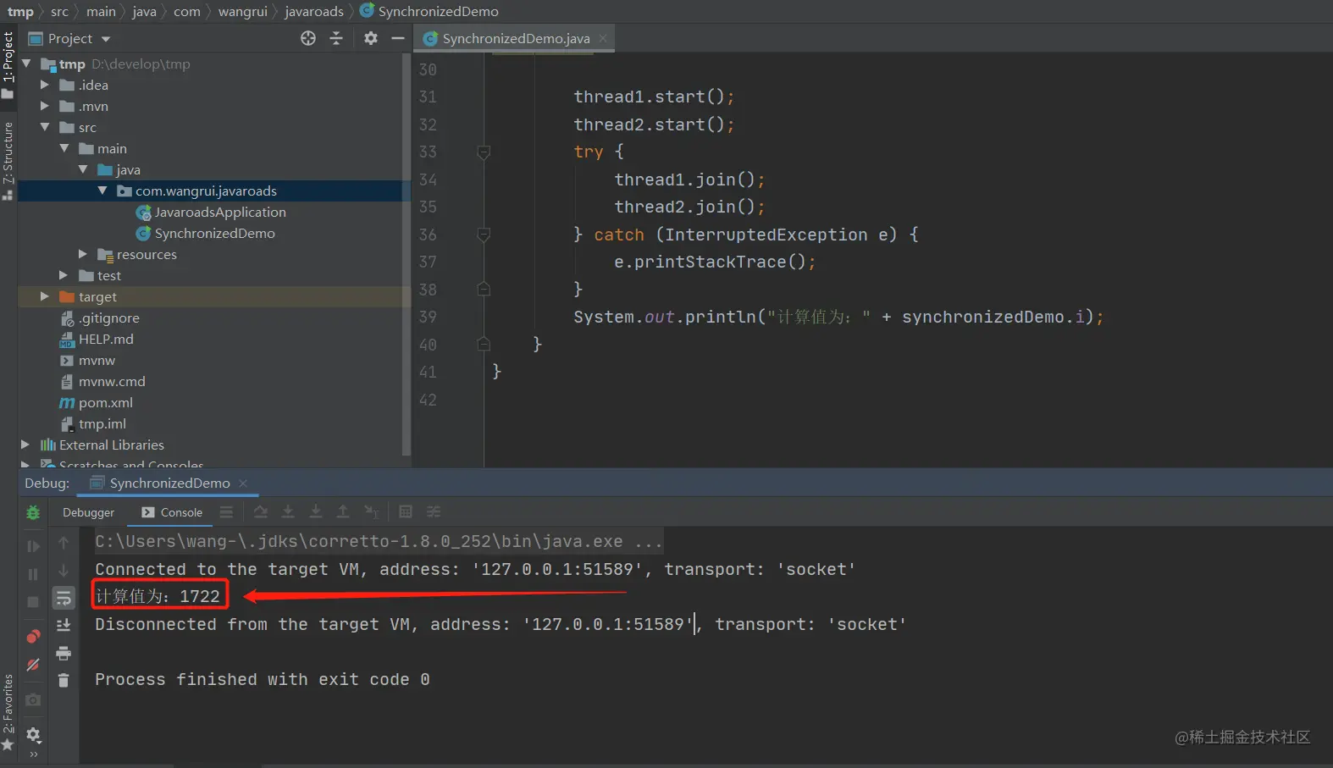This screenshot has height=768, width=1333.
Task: Hide the Project panel with the minus icon
Action: 398,38
